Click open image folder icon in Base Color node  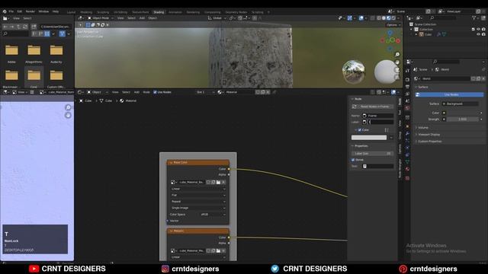[219, 183]
